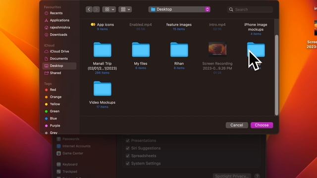317x178 pixels.
Task: Open the Desktop location pop-up menu
Action: pos(179,9)
